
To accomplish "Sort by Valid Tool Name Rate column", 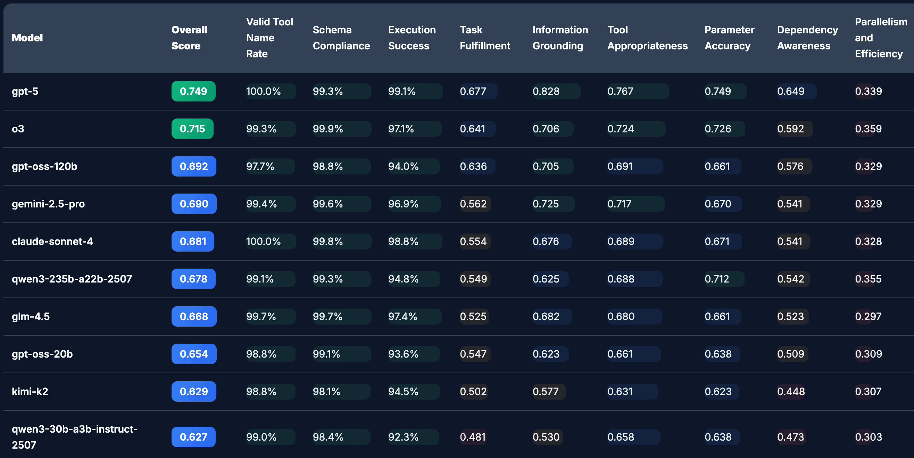I will pyautogui.click(x=269, y=38).
